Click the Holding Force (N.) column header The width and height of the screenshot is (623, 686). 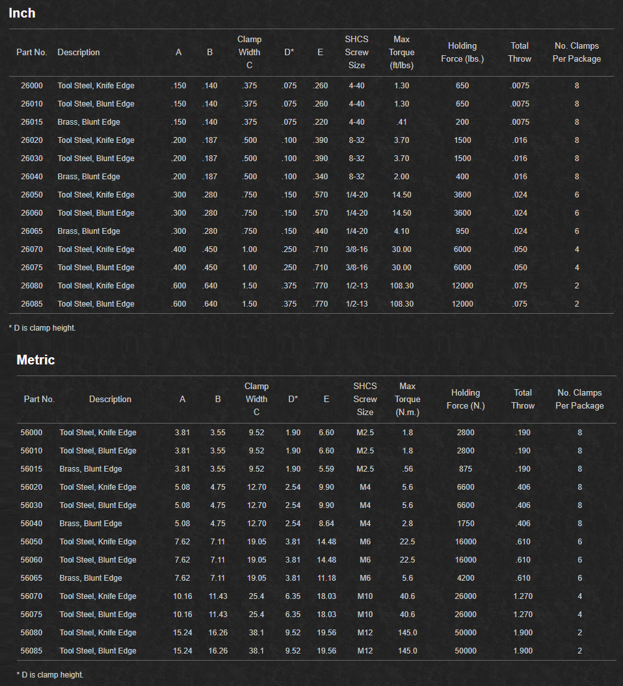pyautogui.click(x=466, y=400)
